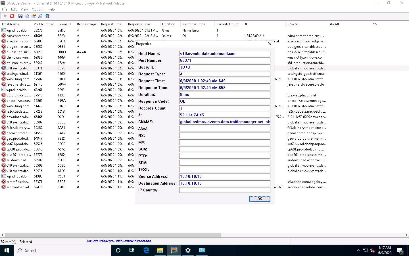Click the row icon for assets.msn.com
Screen dimensions: 409x256
click(x=4, y=41)
